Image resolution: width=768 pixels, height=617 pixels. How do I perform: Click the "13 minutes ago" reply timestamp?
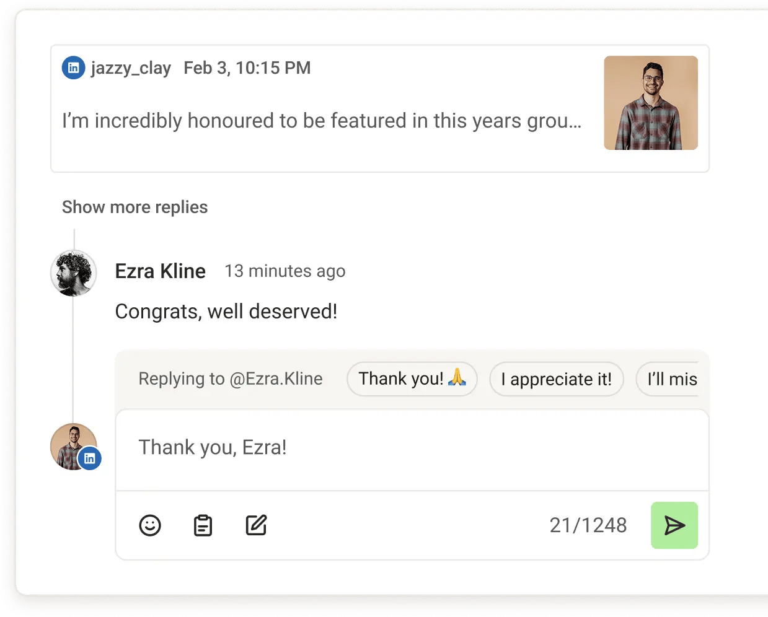(x=285, y=271)
